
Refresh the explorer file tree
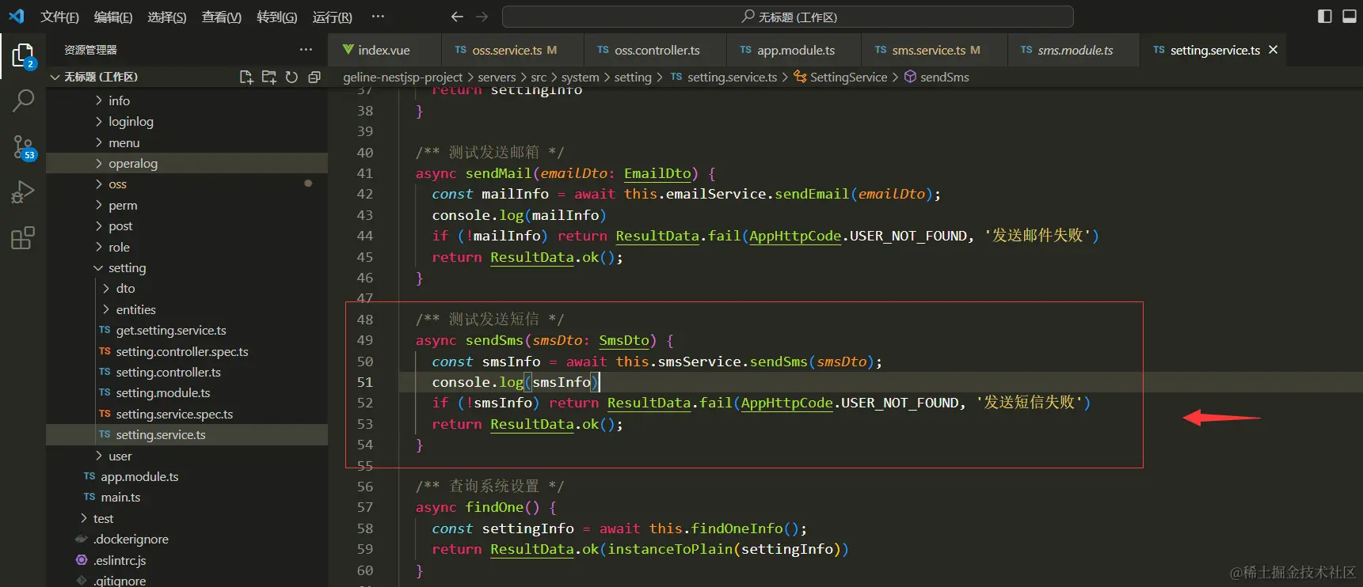click(x=291, y=77)
